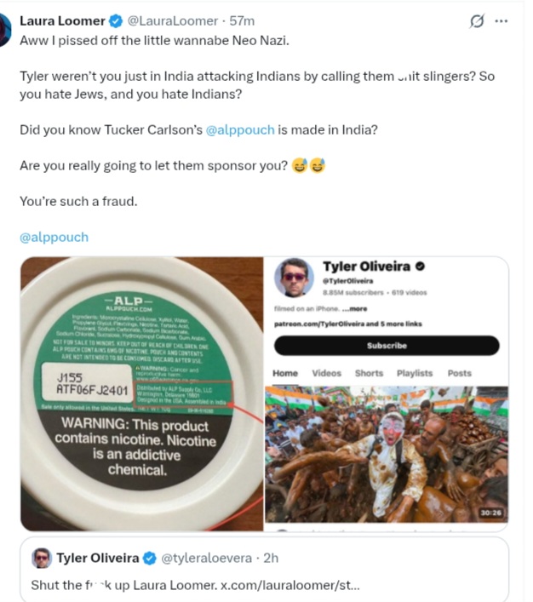
Task: Click Laura Loomer's blue verified badge
Action: pos(117,20)
